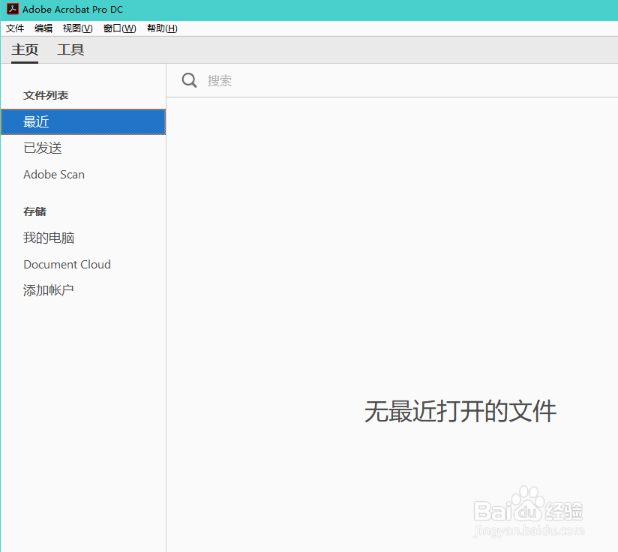Image resolution: width=618 pixels, height=552 pixels.
Task: Open the 视图(V) menu
Action: coord(78,28)
